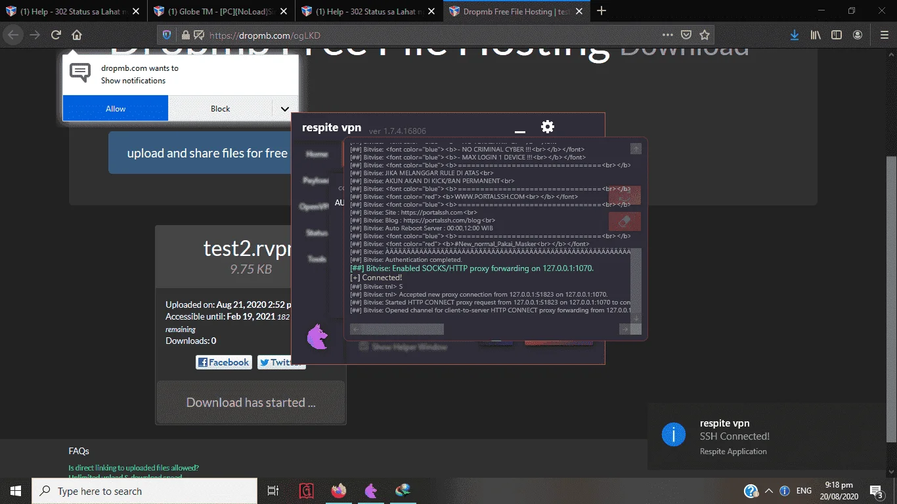Open direct linking FAQ link
The width and height of the screenshot is (897, 504).
point(134,468)
